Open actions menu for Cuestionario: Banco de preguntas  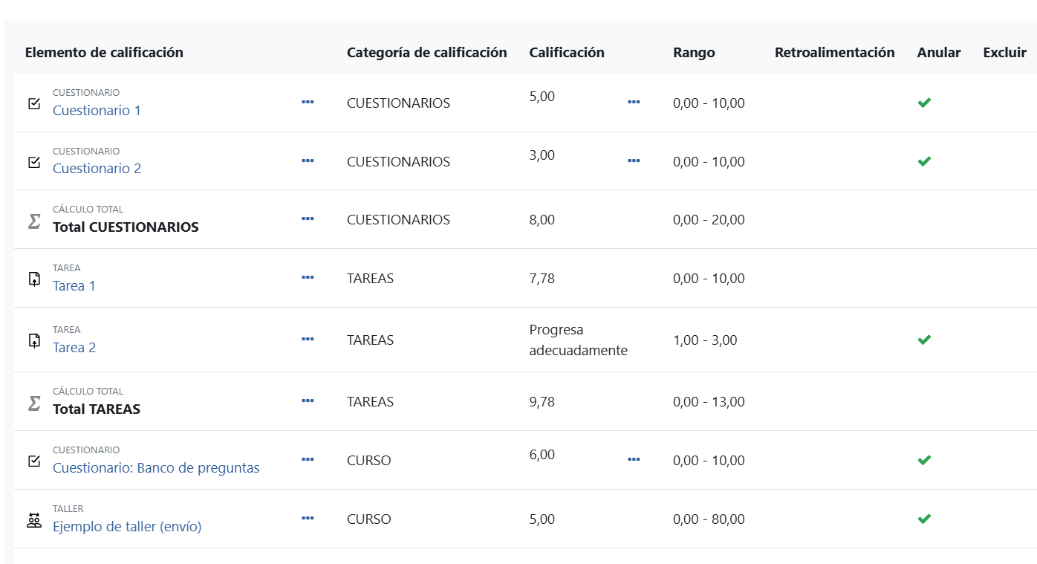[x=308, y=459]
